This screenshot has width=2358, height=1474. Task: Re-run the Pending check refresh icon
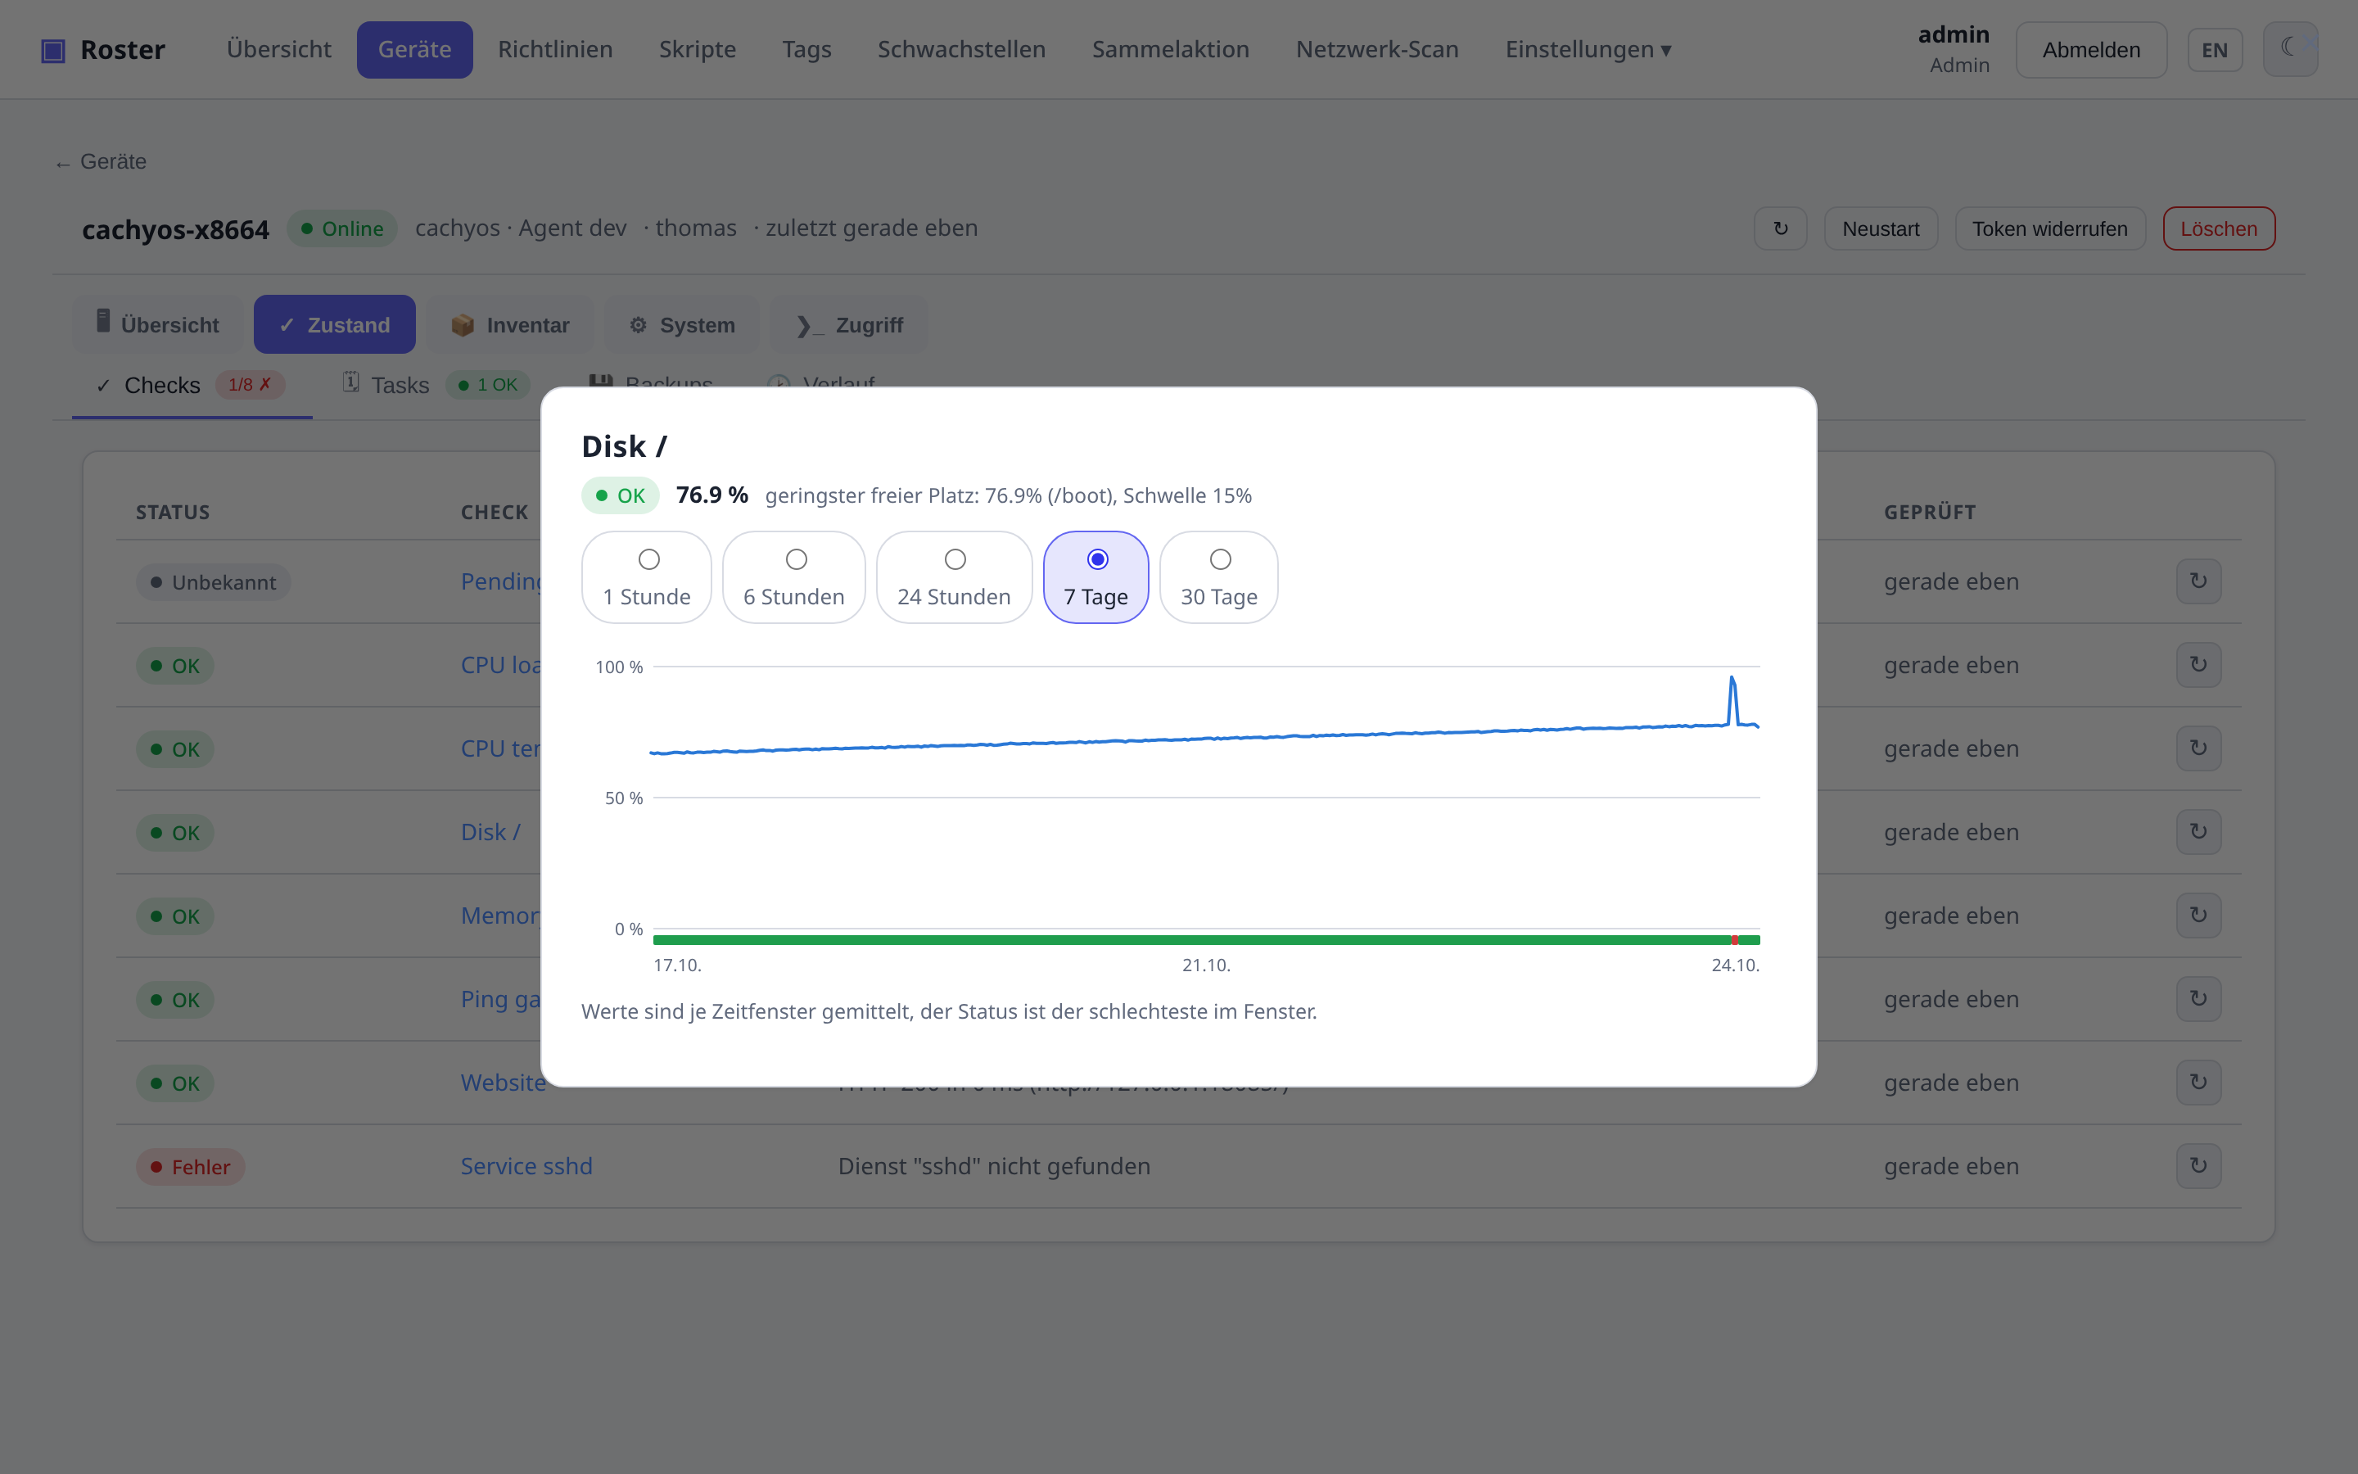[2198, 581]
